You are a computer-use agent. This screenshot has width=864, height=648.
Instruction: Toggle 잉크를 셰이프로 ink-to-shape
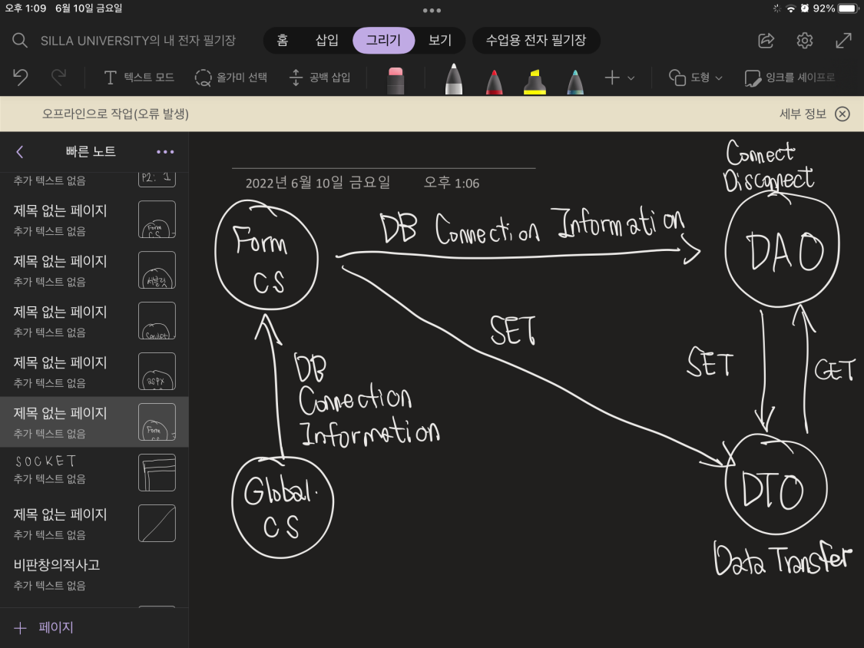[x=790, y=78]
